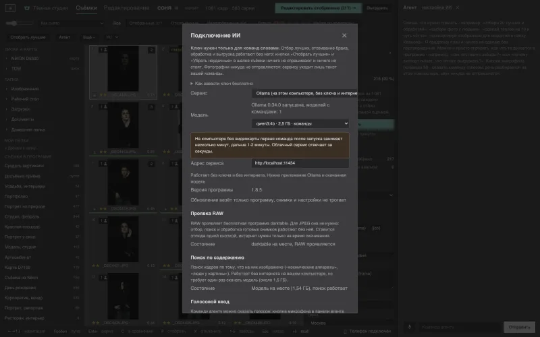Image resolution: width=540 pixels, height=337 pixels.
Task: Click the sidebar toggle icon at top left
Action: tap(10, 8)
